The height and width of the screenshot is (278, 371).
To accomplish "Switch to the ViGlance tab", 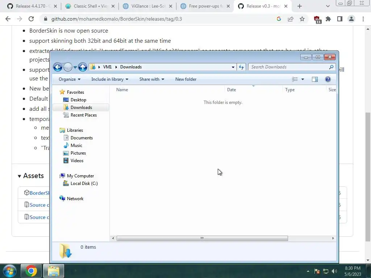I will coord(148,6).
